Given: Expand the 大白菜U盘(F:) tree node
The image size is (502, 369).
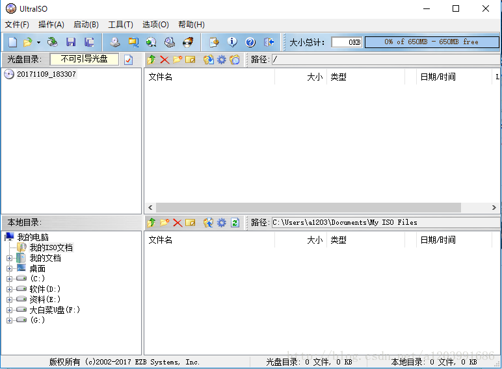Looking at the screenshot, I should [10, 311].
